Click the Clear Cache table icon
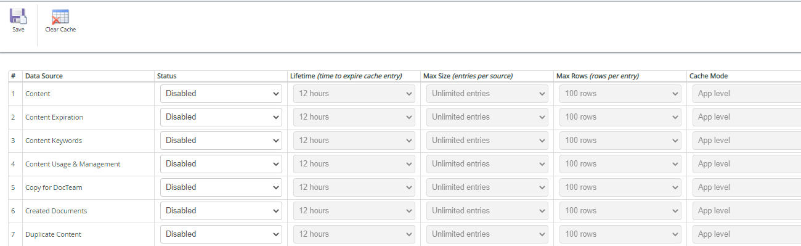The width and height of the screenshot is (801, 246). [60, 17]
